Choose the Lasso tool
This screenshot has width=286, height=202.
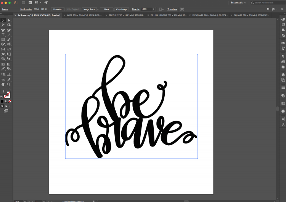click(9, 25)
